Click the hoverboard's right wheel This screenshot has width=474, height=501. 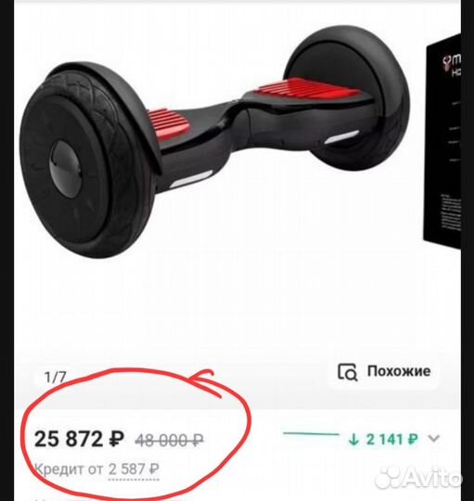pos(349,96)
